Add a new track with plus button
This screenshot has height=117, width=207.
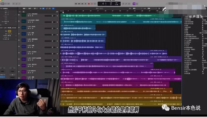tap(20, 12)
